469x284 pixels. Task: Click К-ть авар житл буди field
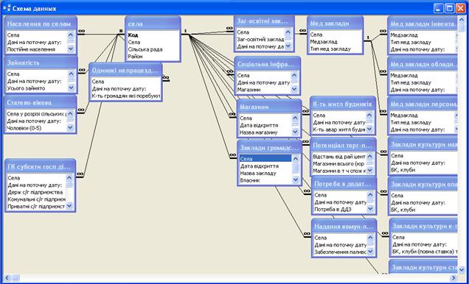pos(339,129)
